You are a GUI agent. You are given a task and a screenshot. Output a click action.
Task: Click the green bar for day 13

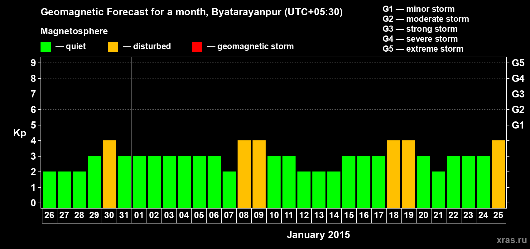tap(319, 190)
